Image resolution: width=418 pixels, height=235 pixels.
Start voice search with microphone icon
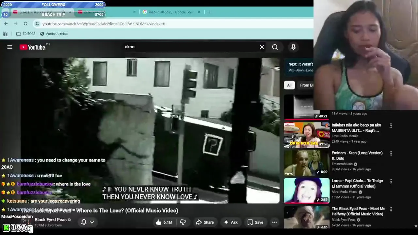coord(293,47)
